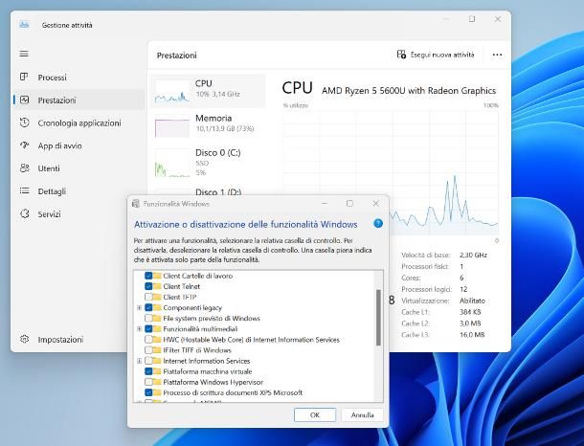This screenshot has width=584, height=446.
Task: Expand the Funzionalità multimediali tree node
Action: coord(139,328)
